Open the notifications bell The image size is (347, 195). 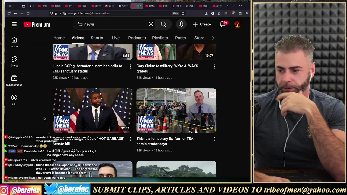(222, 24)
